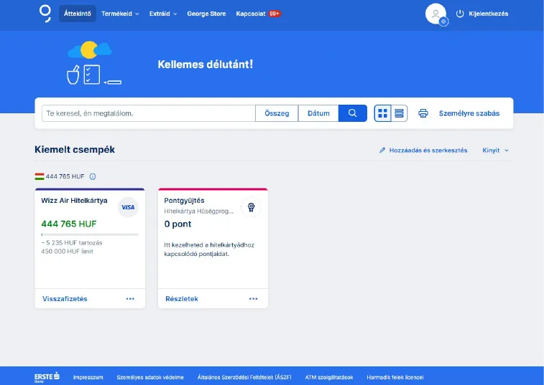This screenshot has width=544, height=385.
Task: Click the magnifier search button
Action: [352, 113]
